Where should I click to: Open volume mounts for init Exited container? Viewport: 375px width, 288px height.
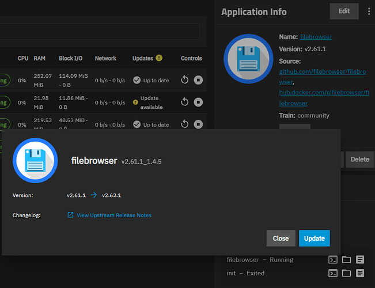coord(346,273)
